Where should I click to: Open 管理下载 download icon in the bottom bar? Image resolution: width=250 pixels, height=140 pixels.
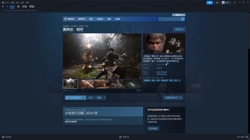pos(120,137)
